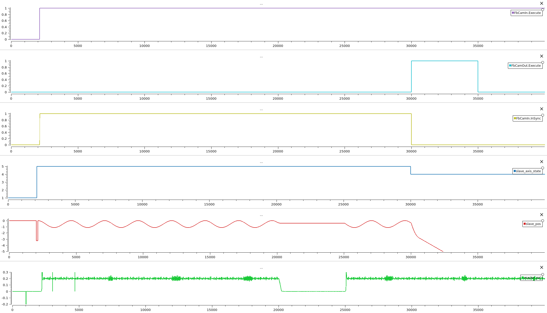The width and height of the screenshot is (547, 313).
Task: Toggle FbCamIn.InSync series via legend label
Action: [x=528, y=118]
